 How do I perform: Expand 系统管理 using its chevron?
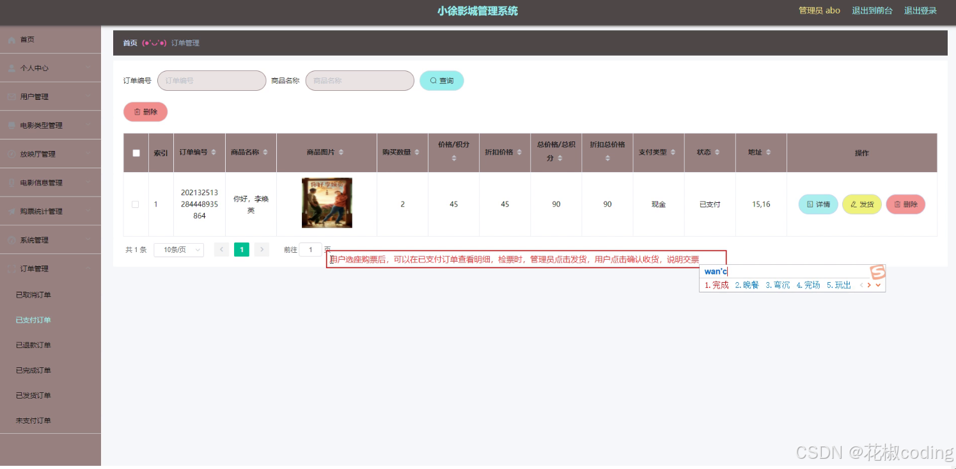(x=88, y=240)
